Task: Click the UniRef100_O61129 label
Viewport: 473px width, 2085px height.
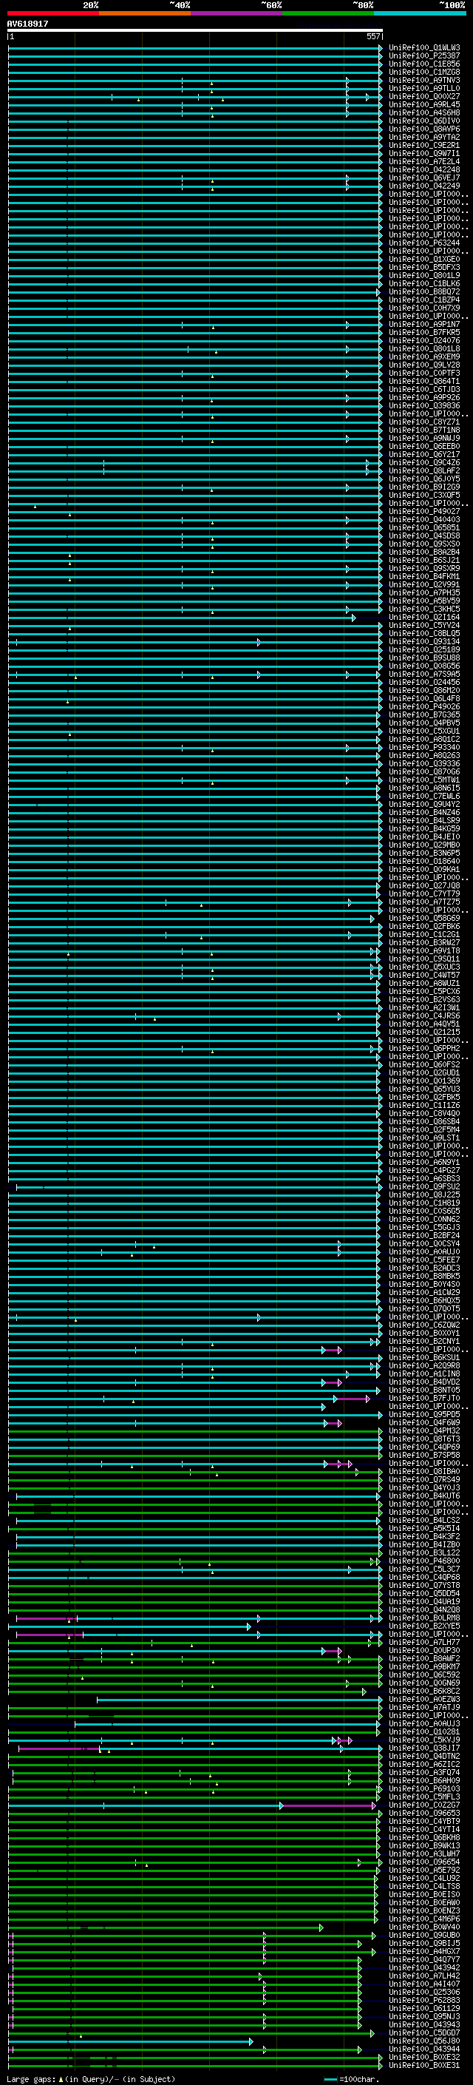Action: (424, 2008)
